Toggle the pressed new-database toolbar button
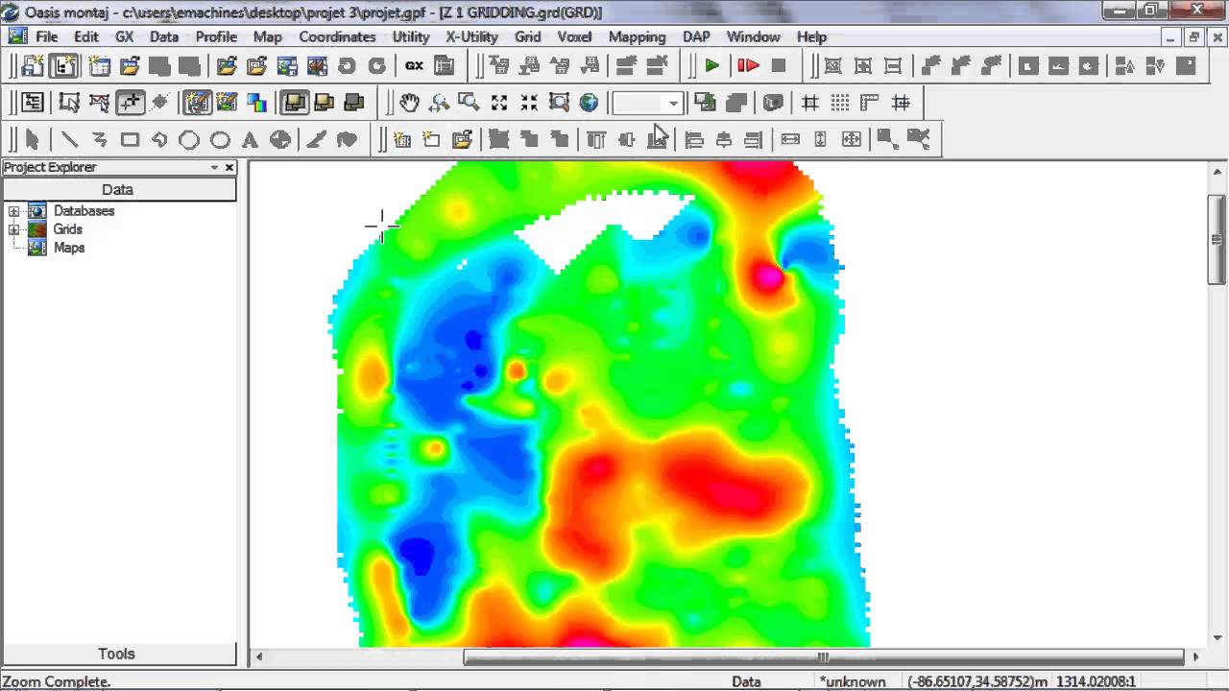This screenshot has width=1229, height=691. click(64, 66)
